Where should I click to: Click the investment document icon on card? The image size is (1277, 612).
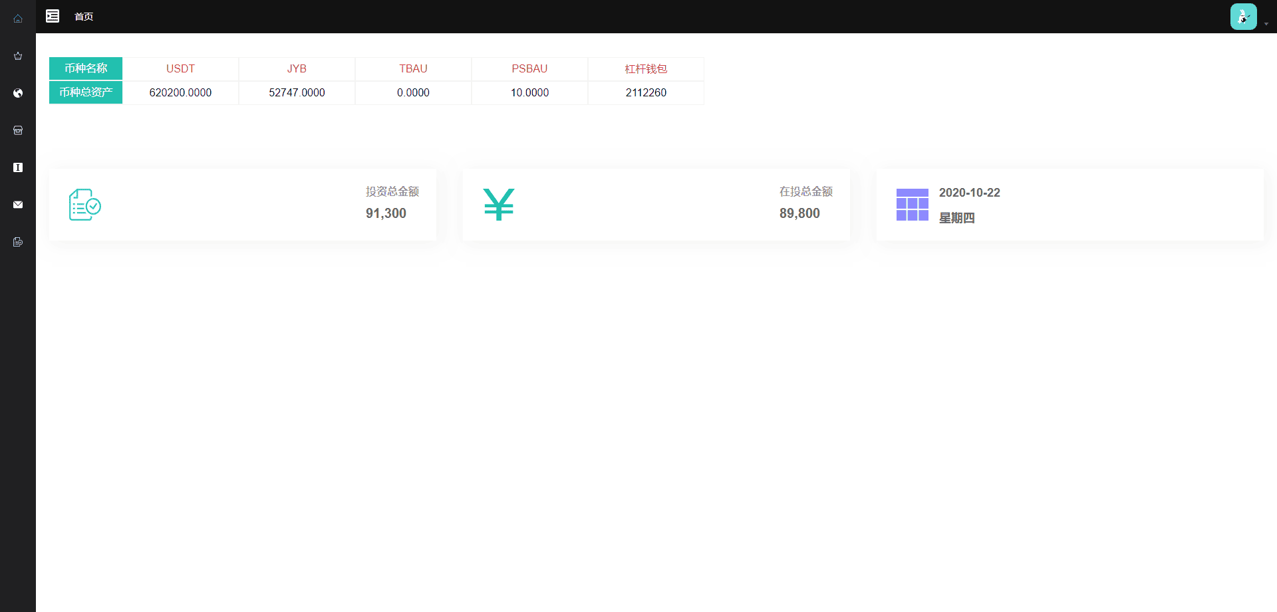tap(85, 205)
